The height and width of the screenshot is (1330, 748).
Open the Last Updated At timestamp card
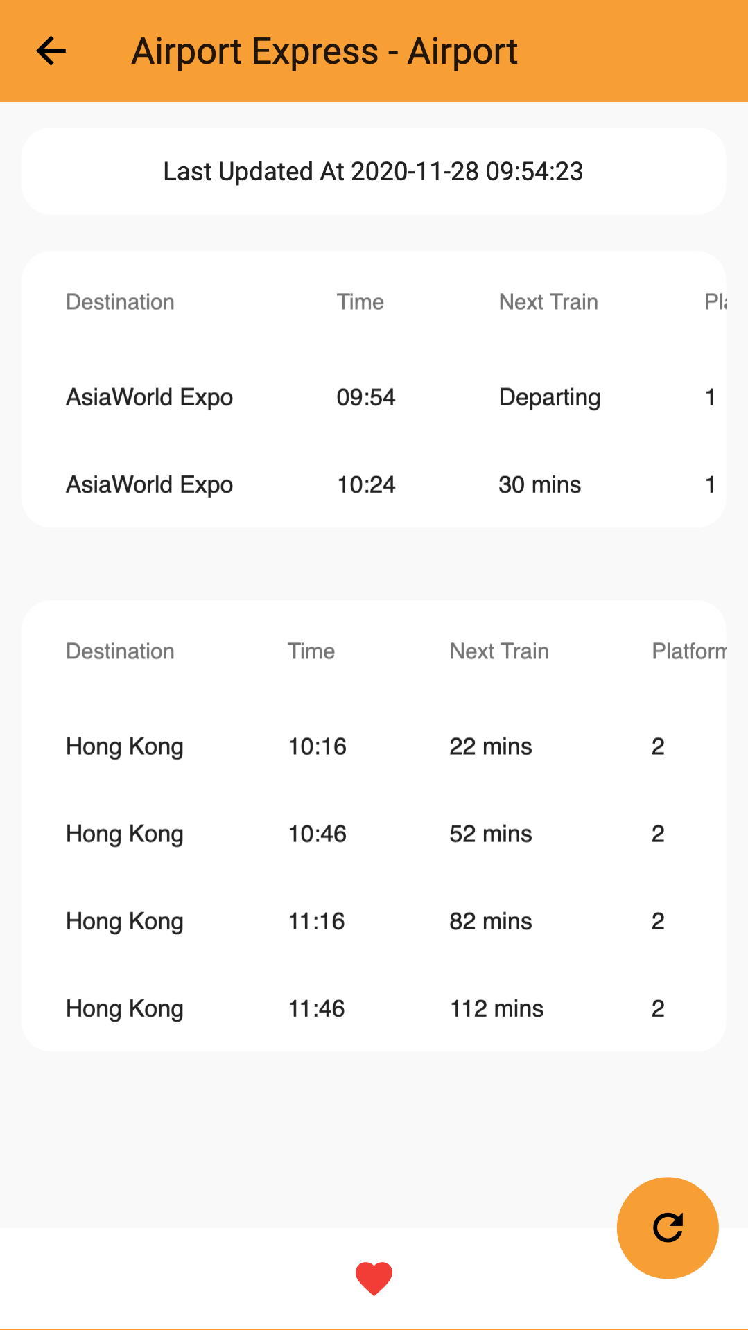click(374, 171)
